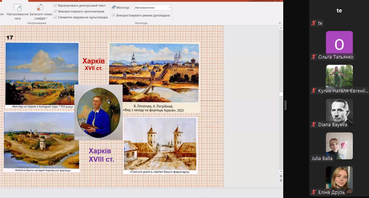Open Rehearse Timings (Настроювання часу)
Image resolution: width=369 pixels, height=198 pixels.
[x=17, y=12]
